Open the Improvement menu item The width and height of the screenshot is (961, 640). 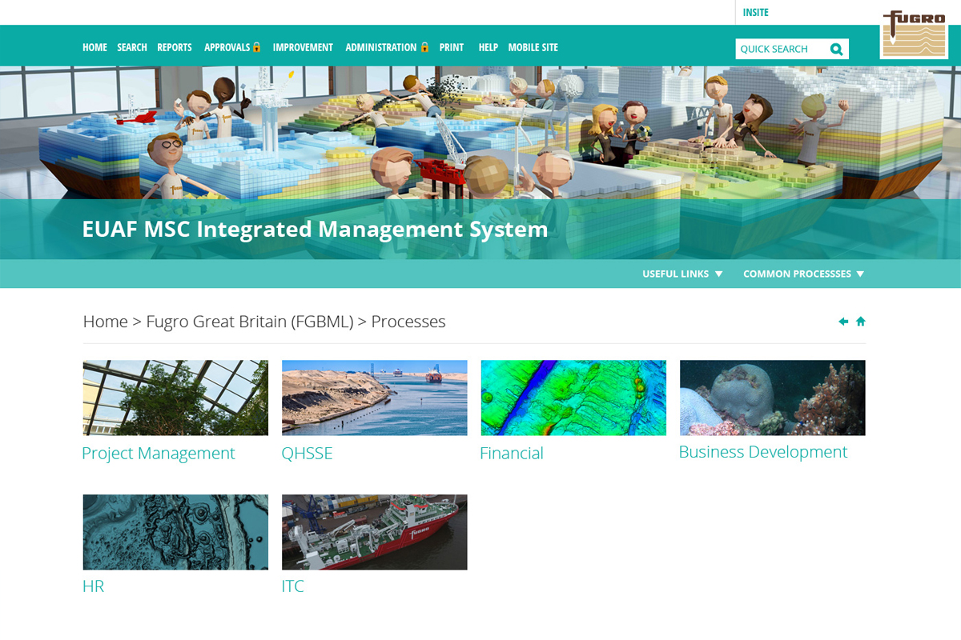point(303,47)
